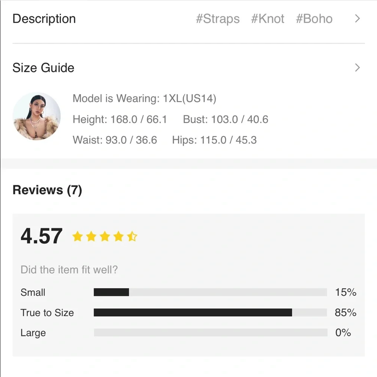Filter reviews by Small fit
The height and width of the screenshot is (377, 377).
(33, 292)
